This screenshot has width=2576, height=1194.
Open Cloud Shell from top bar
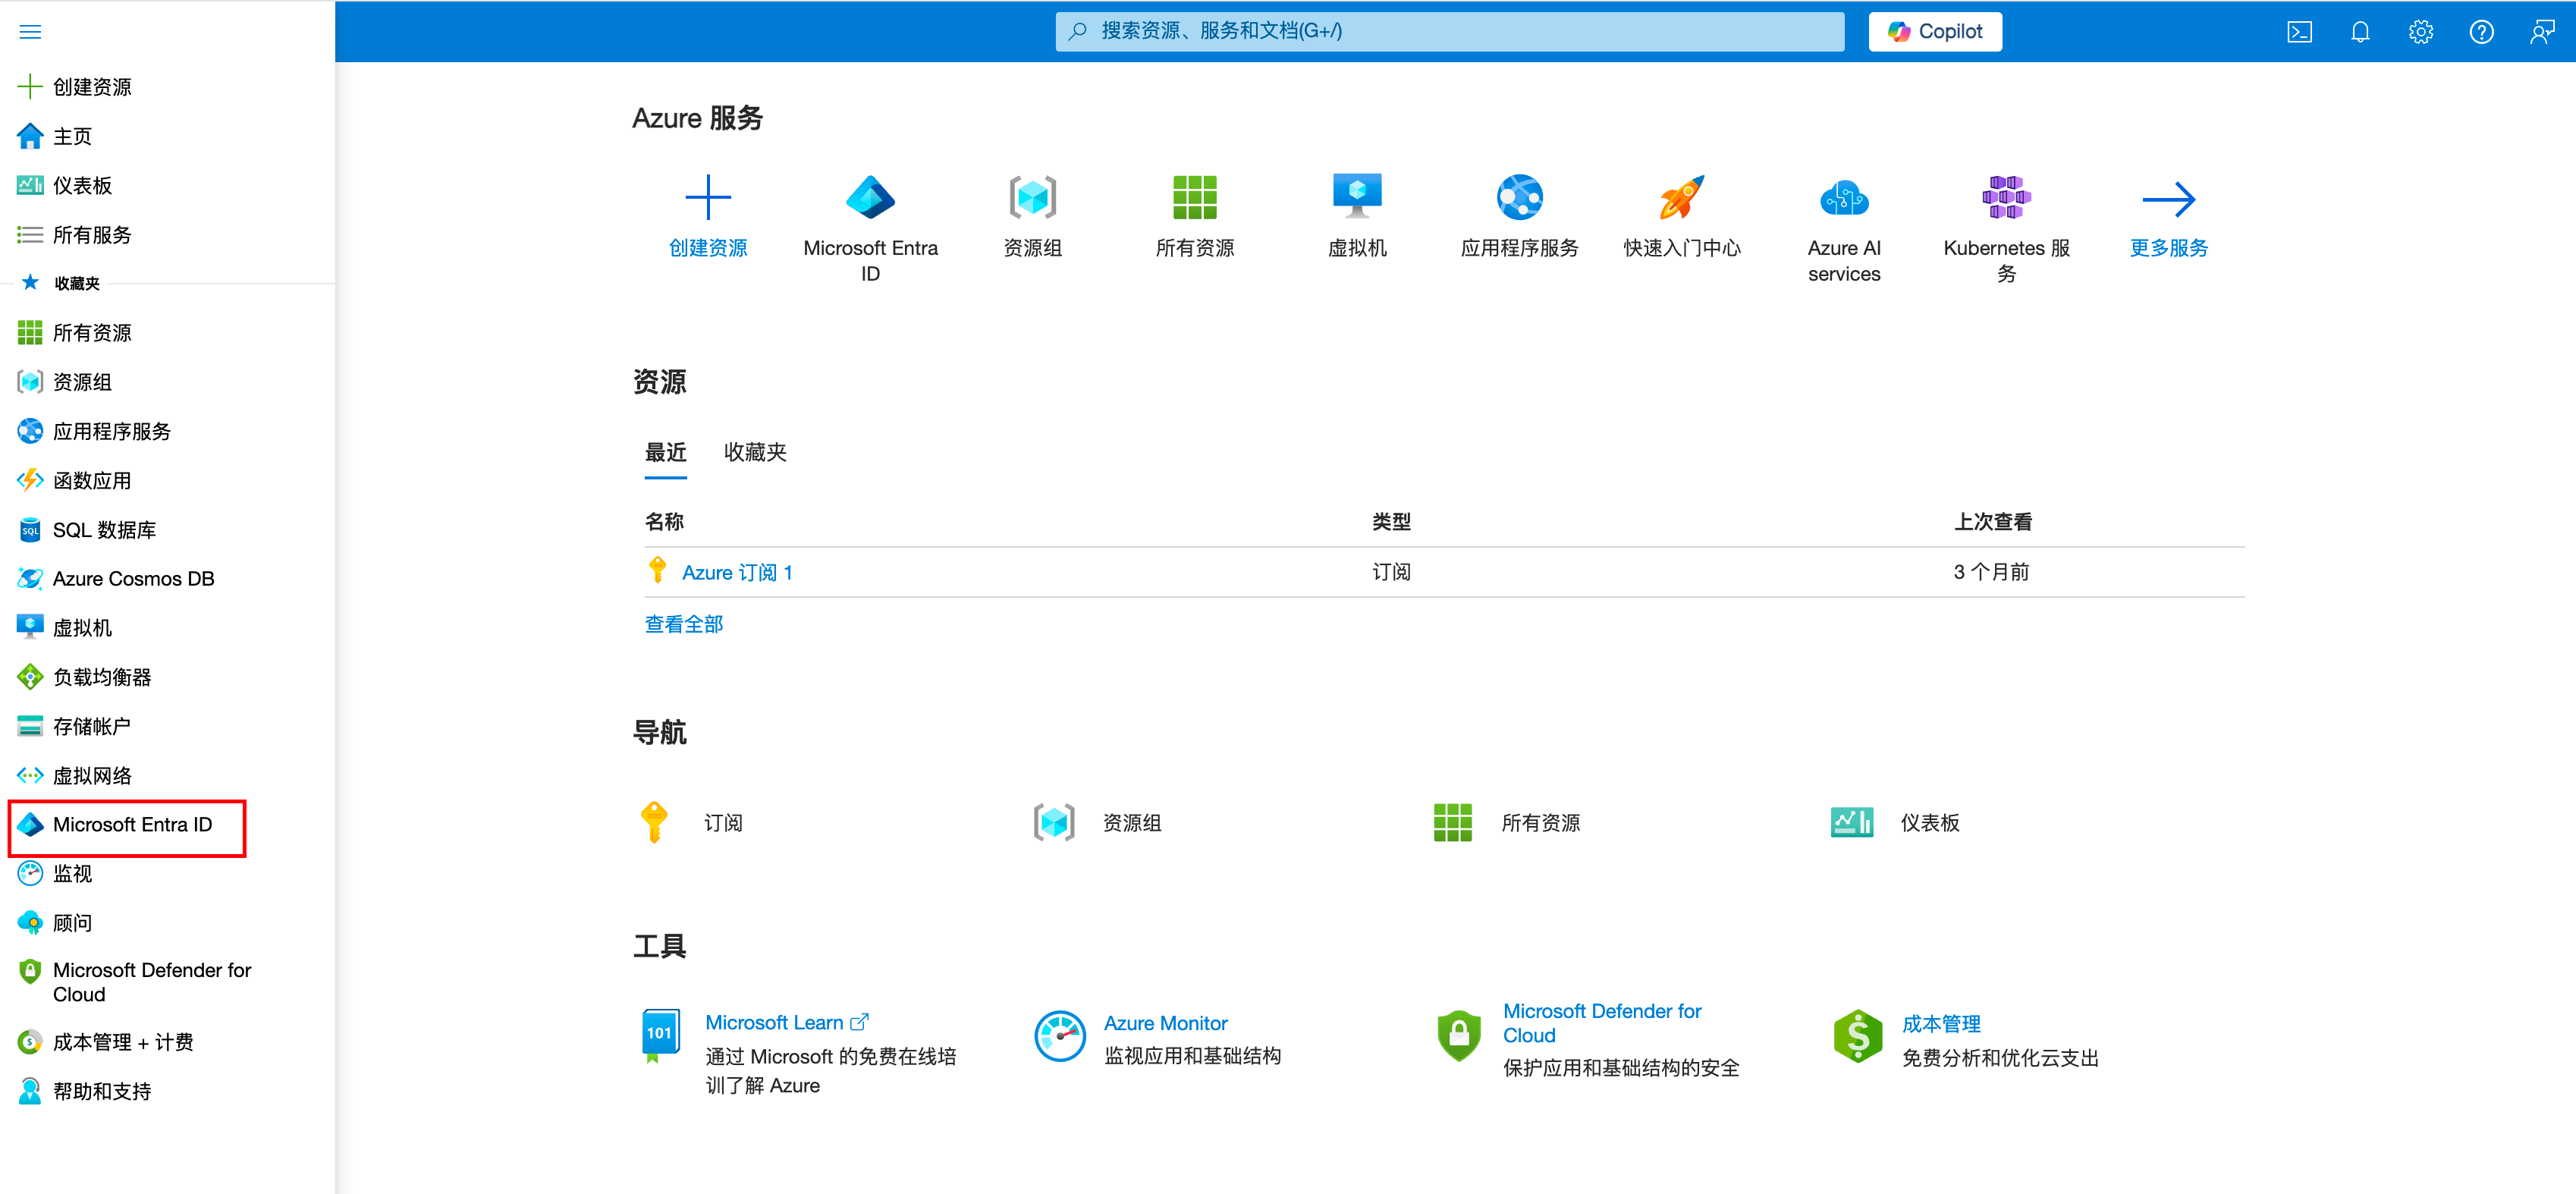pos(2299,32)
